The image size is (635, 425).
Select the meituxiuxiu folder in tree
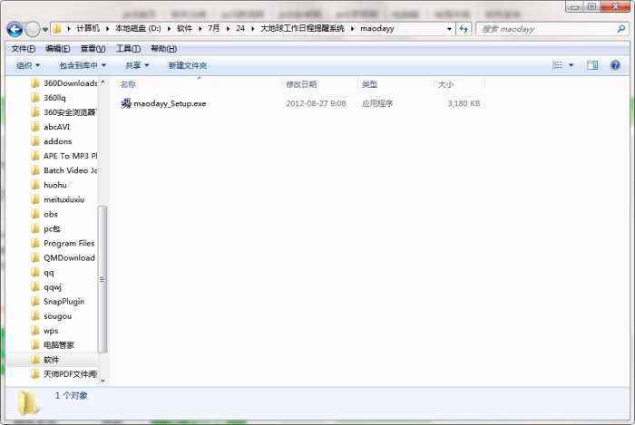58,199
